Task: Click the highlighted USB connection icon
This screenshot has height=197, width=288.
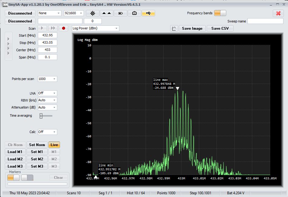Action: pyautogui.click(x=148, y=13)
